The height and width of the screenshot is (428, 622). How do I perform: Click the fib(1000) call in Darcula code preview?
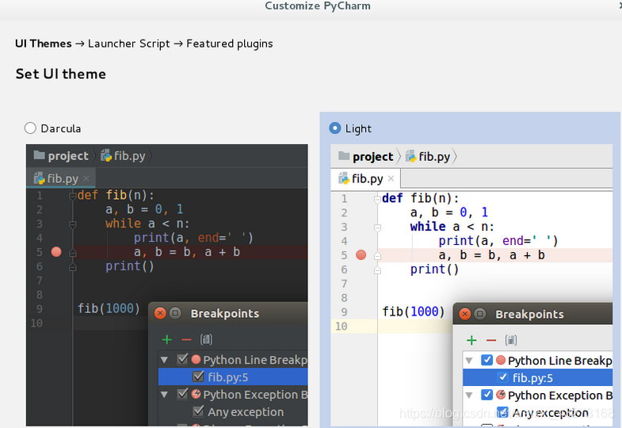pos(109,308)
